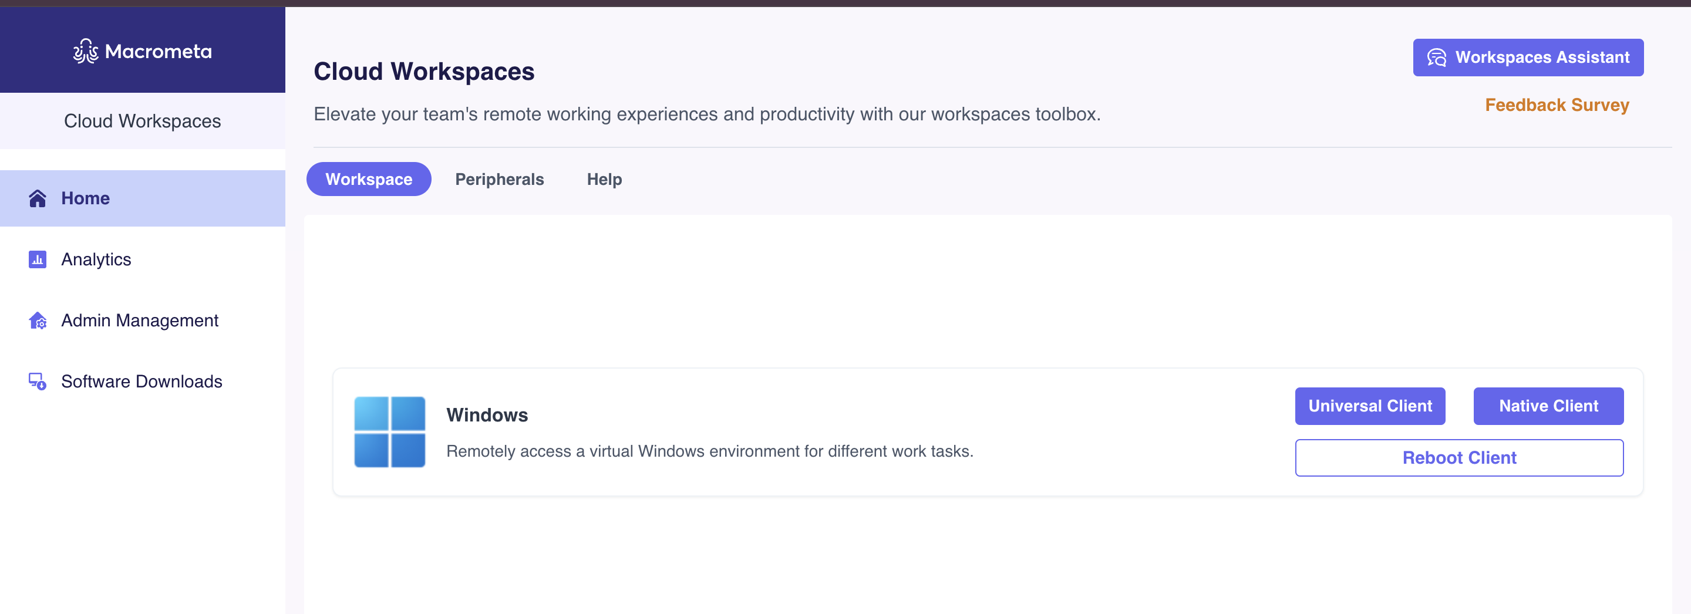Image resolution: width=1691 pixels, height=614 pixels.
Task: Select the Home icon in the sidebar
Action: coord(38,197)
